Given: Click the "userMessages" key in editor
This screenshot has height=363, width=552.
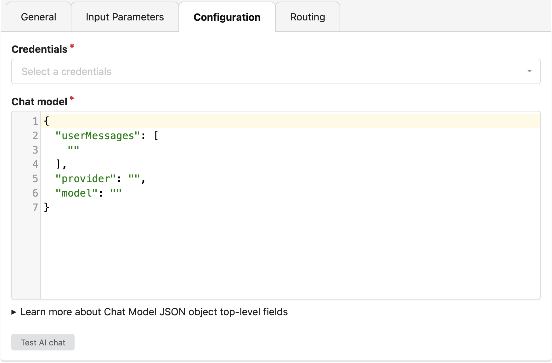Looking at the screenshot, I should point(98,136).
